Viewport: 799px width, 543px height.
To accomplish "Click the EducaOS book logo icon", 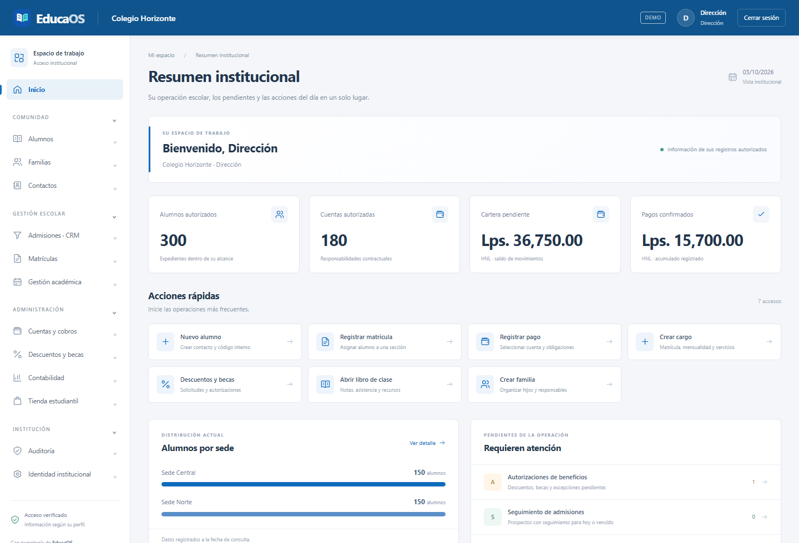I will pyautogui.click(x=22, y=18).
